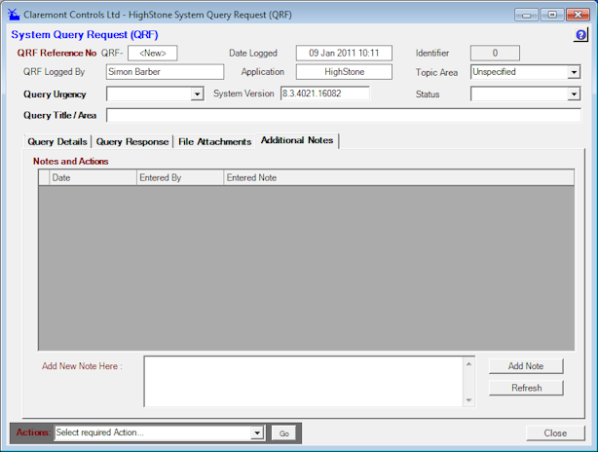Click the QRF Logged By field
This screenshot has height=452, width=598.
(165, 72)
